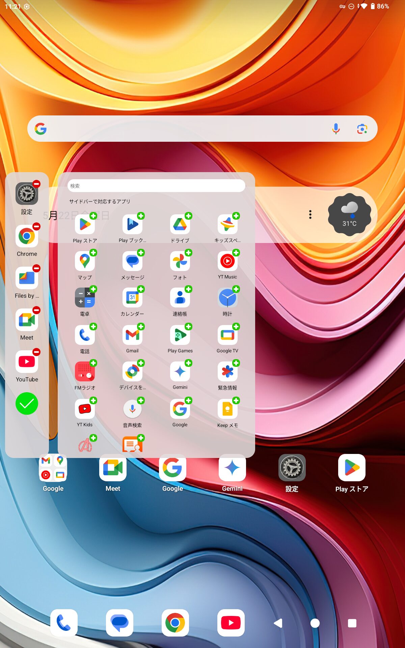The width and height of the screenshot is (405, 648).
Task: Launch Meet from the home screen
Action: tap(113, 468)
